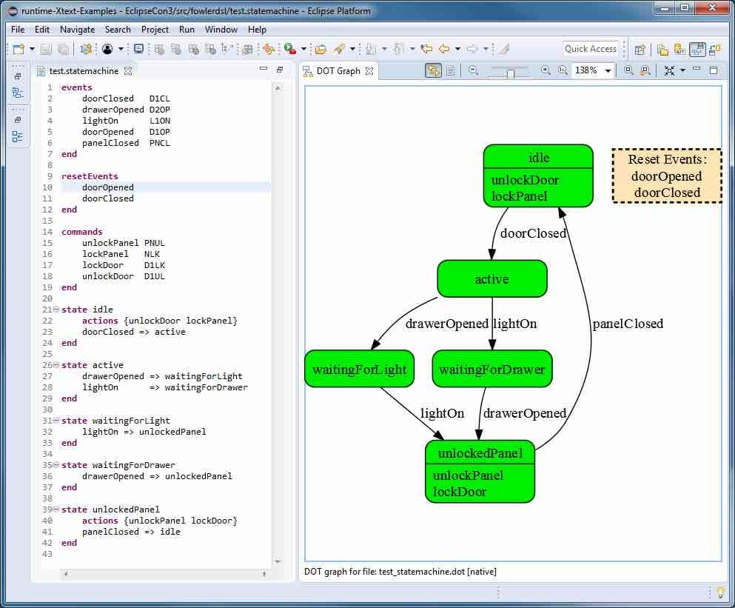Zoom out the DOT graph view
Viewport: 735px width, 608px height.
coord(472,70)
